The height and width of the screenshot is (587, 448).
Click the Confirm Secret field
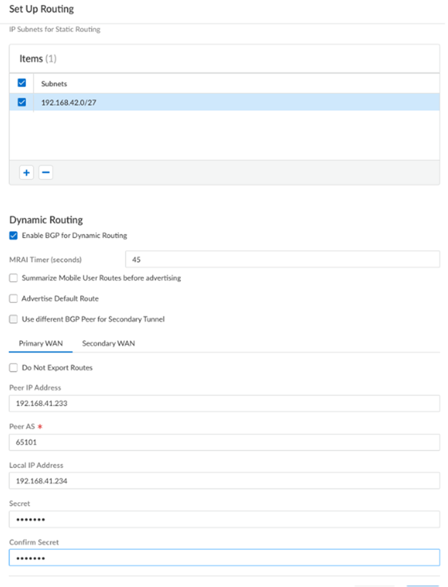pos(225,558)
